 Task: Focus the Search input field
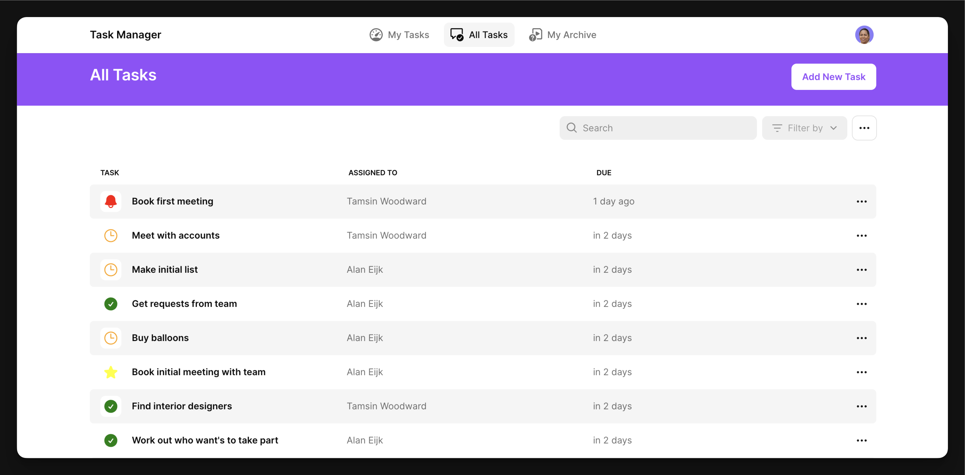coord(658,128)
